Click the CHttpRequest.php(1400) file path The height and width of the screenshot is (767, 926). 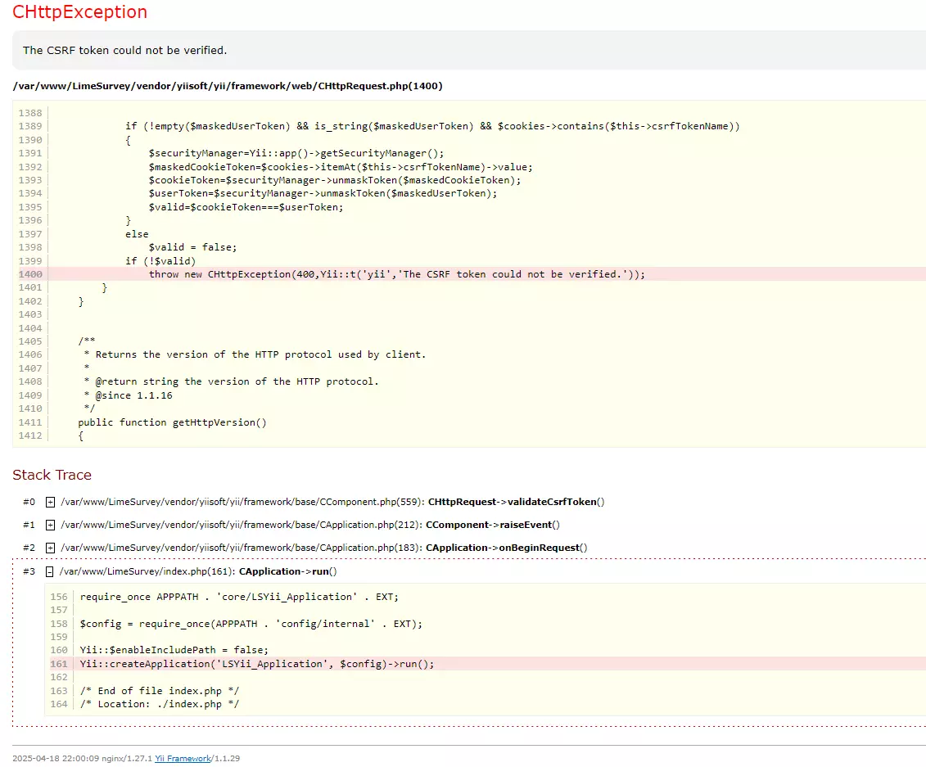coord(228,86)
